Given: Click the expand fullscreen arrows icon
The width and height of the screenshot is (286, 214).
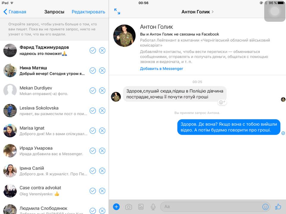Looking at the screenshot, I should (117, 12).
